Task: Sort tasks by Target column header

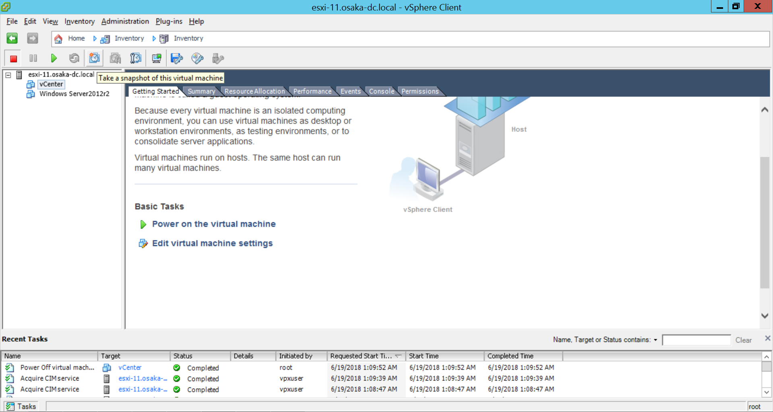Action: pos(134,356)
